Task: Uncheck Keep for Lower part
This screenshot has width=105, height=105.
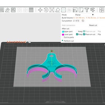Action: [77, 34]
